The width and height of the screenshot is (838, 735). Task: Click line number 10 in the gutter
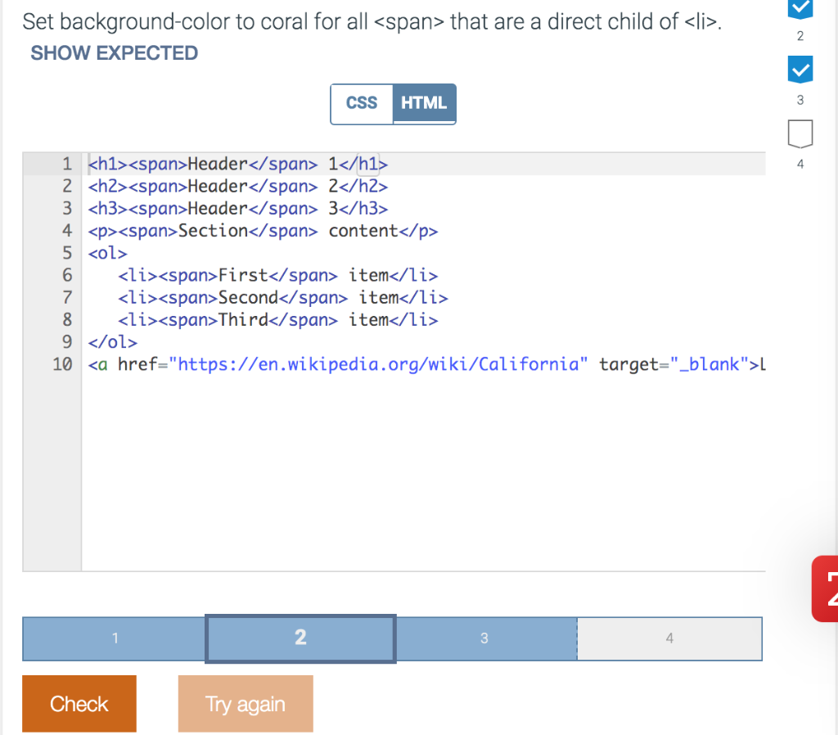click(x=62, y=364)
